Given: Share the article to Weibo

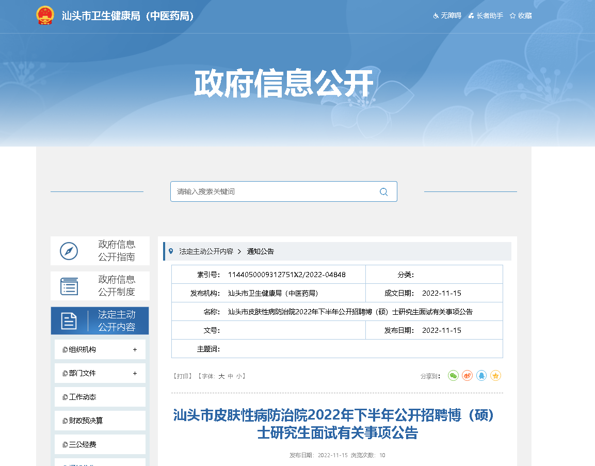Looking at the screenshot, I should point(467,376).
